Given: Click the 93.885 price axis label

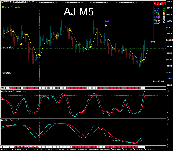Looking at the screenshot, I should tap(169, 21).
